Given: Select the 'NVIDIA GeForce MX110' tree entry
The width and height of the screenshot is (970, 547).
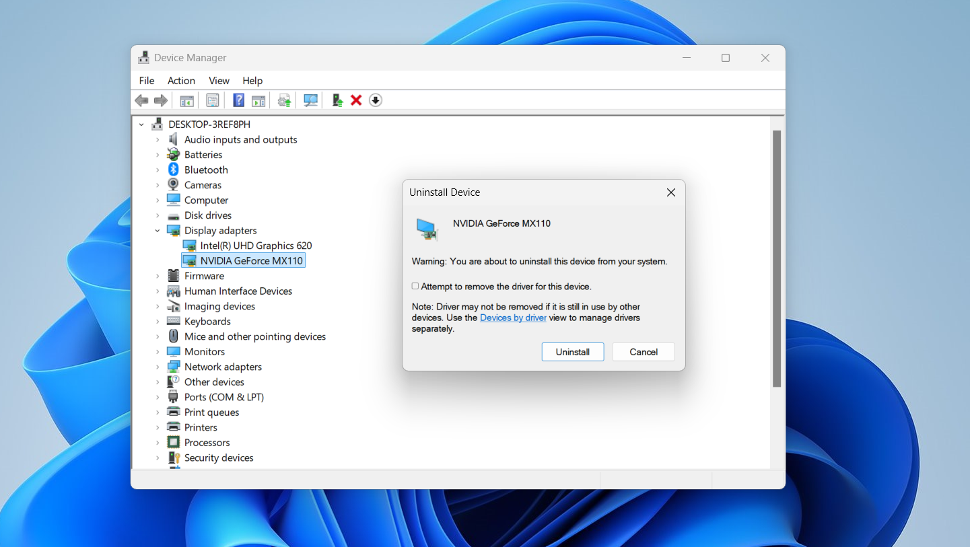Looking at the screenshot, I should pyautogui.click(x=243, y=261).
